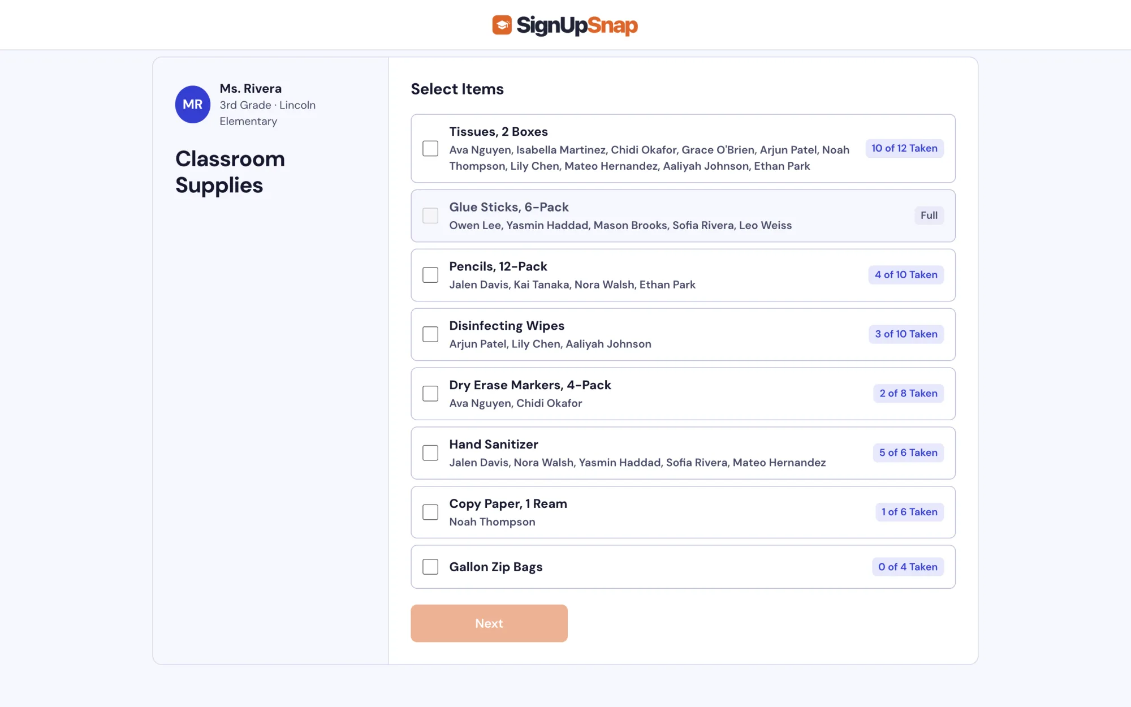Click the '3 of 10 Taken' badge
Screen dimensions: 1131x707
coord(906,334)
